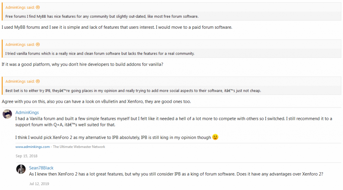This screenshot has height=190, width=343.
Task: Open AdminKings' profile avatar
Action: coord(7,114)
